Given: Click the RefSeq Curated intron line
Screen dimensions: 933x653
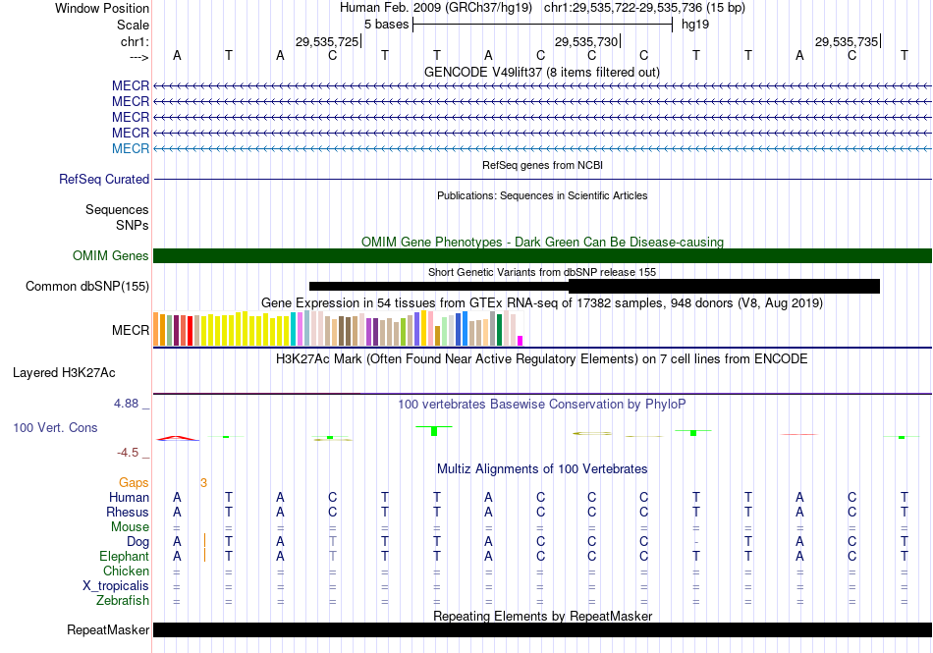Looking at the screenshot, I should click(542, 179).
